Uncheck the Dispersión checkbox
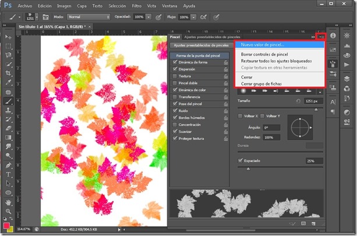The image size is (357, 236). tap(175, 69)
